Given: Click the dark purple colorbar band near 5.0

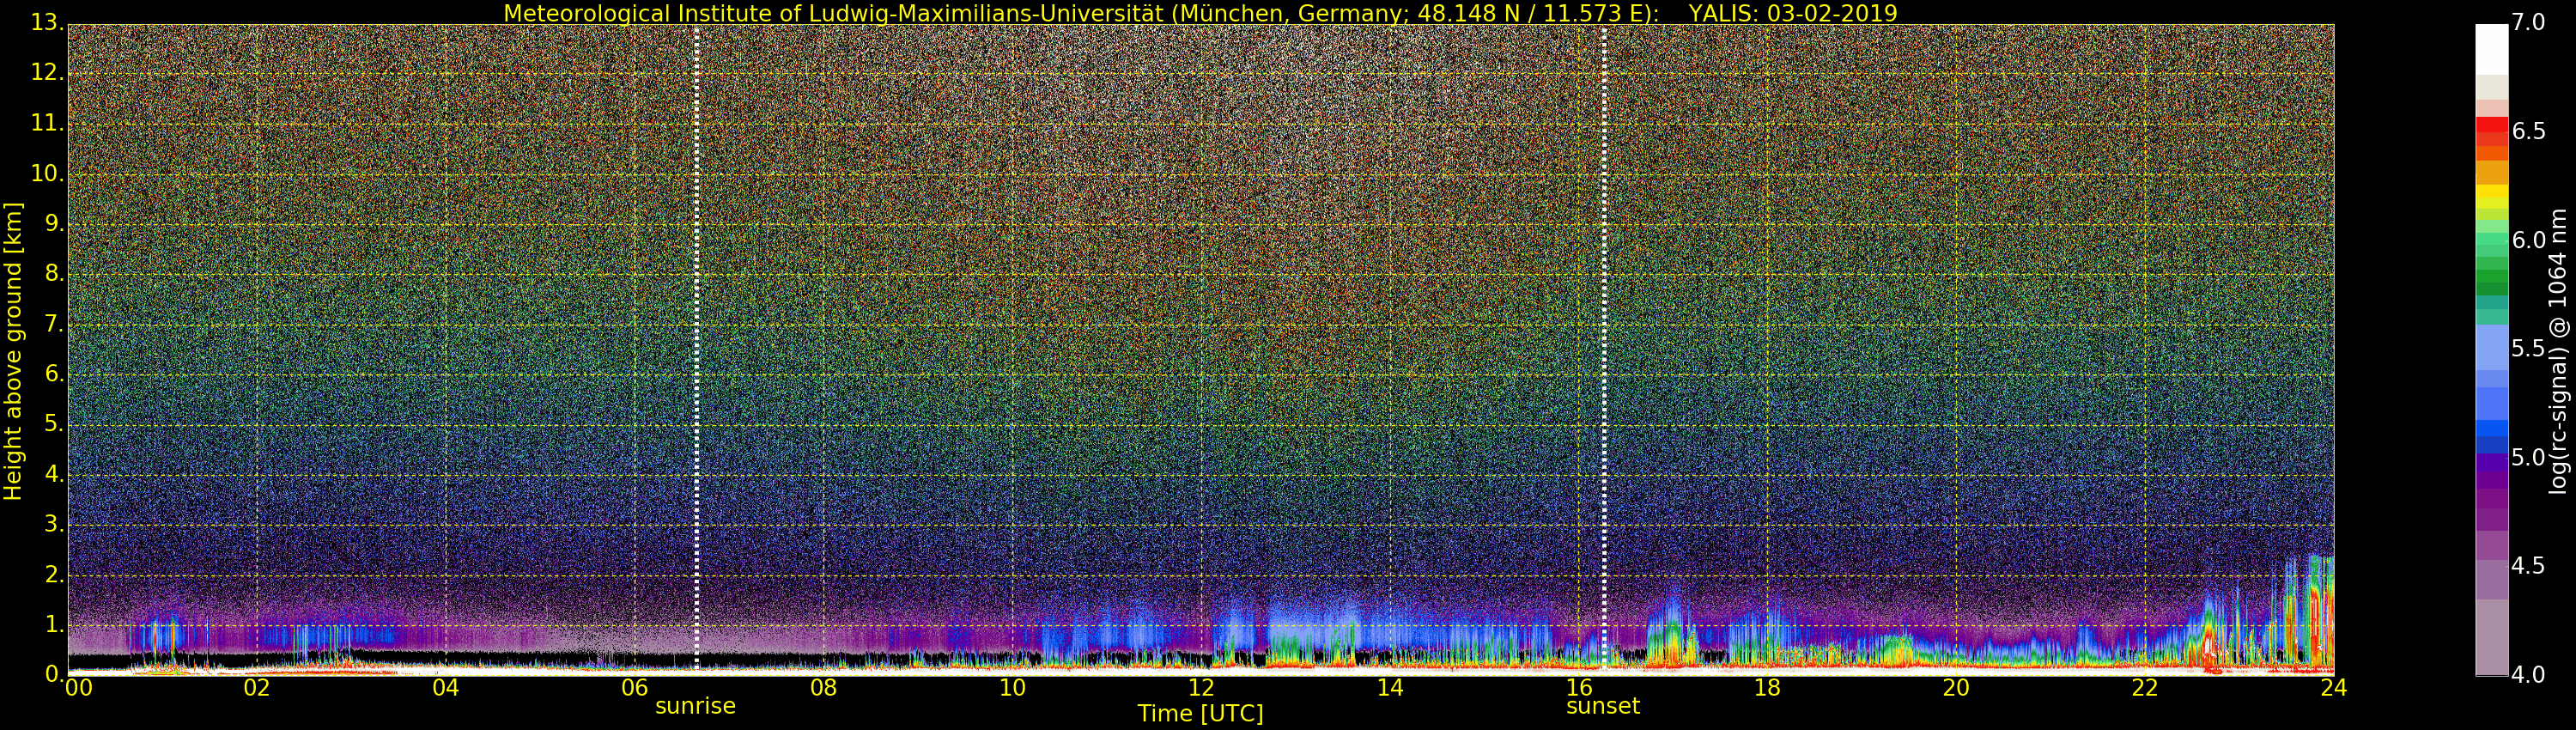Looking at the screenshot, I should pyautogui.click(x=2492, y=462).
